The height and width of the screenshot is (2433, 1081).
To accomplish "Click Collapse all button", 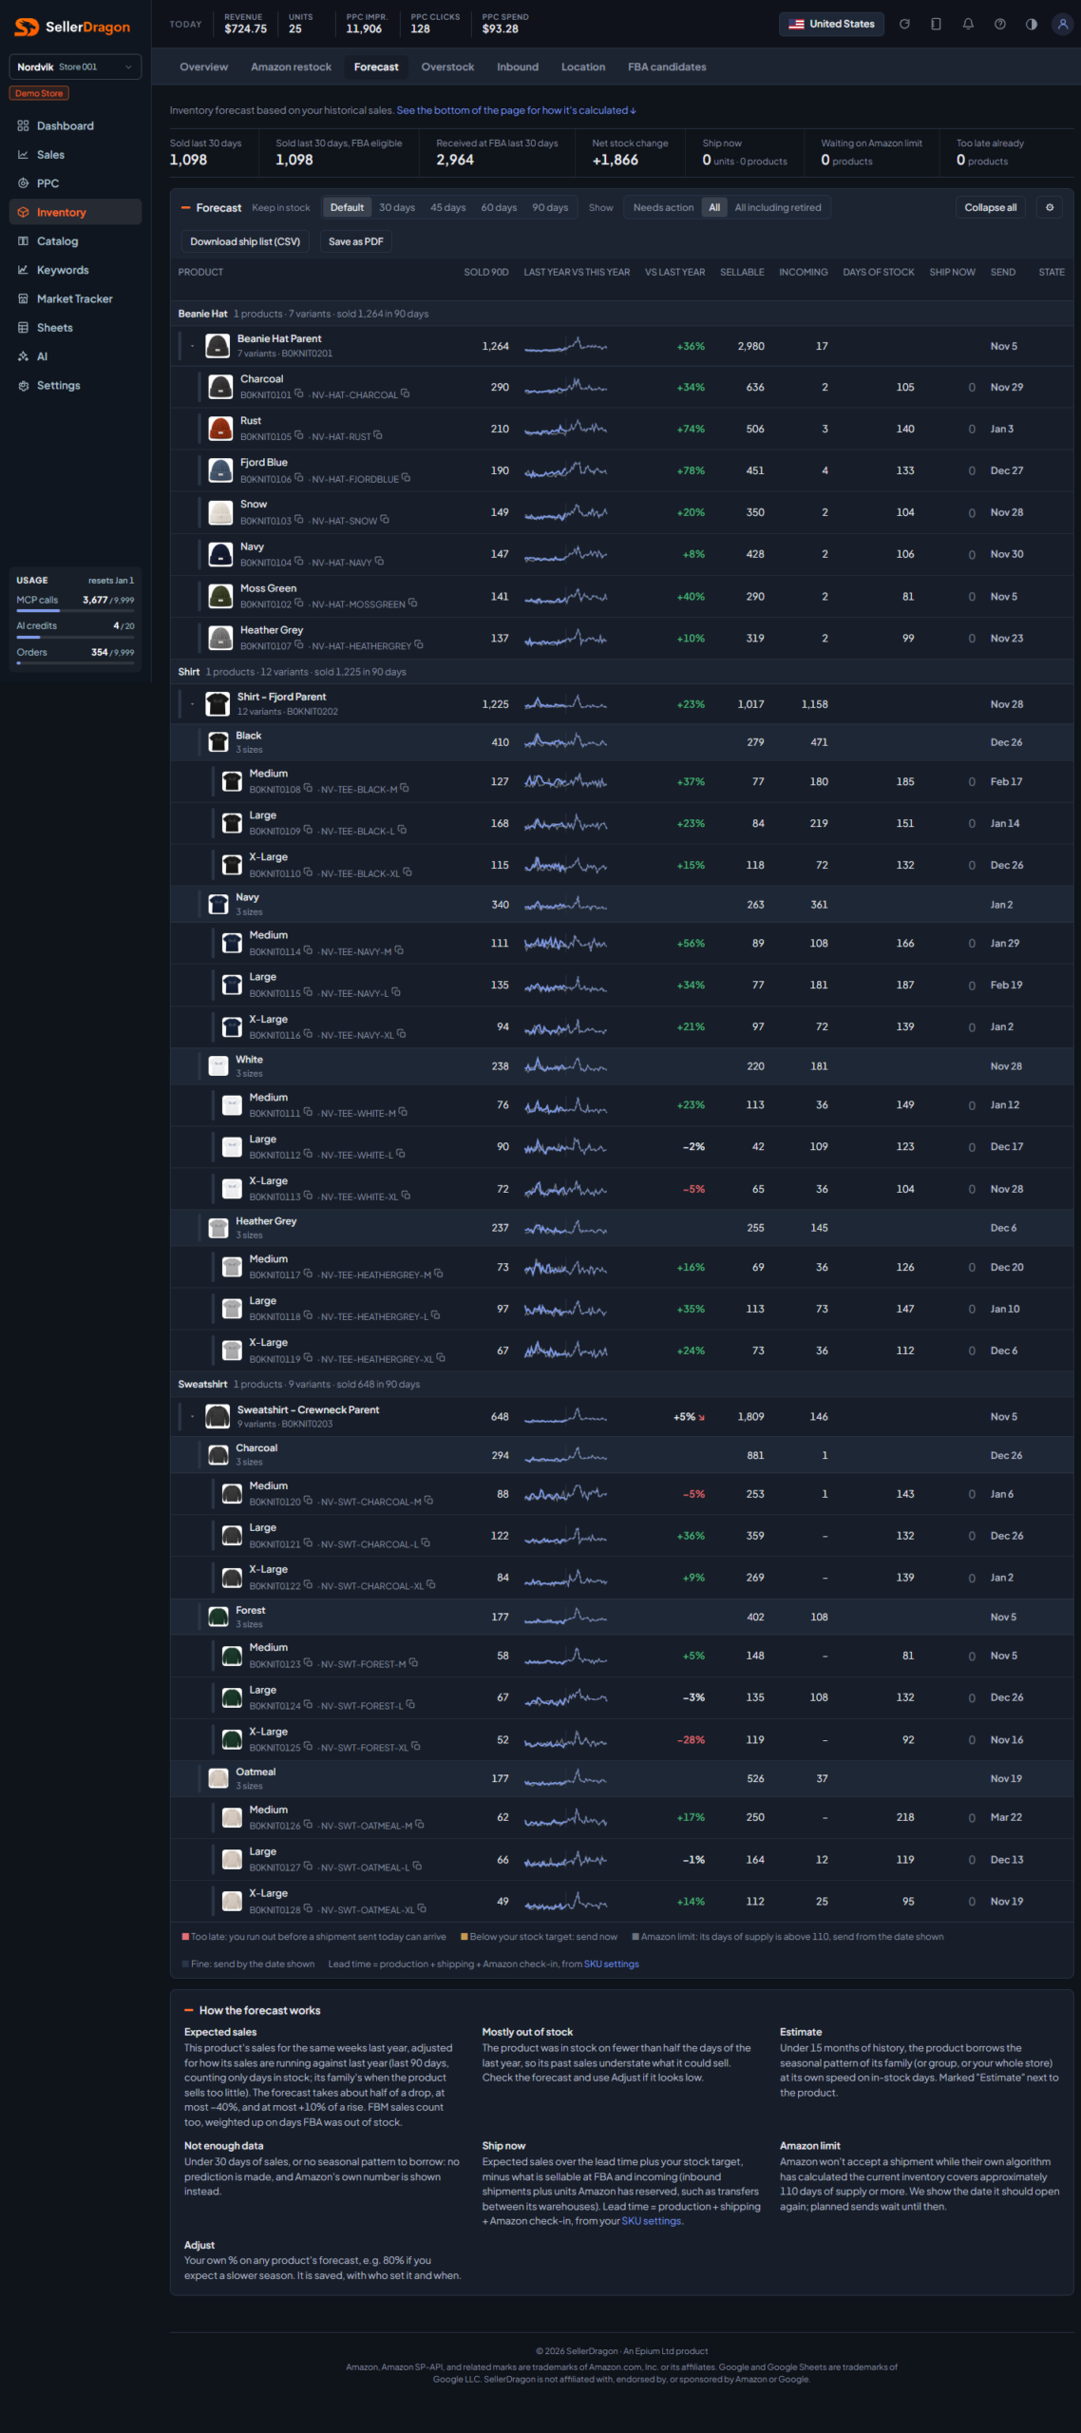I will [x=990, y=207].
